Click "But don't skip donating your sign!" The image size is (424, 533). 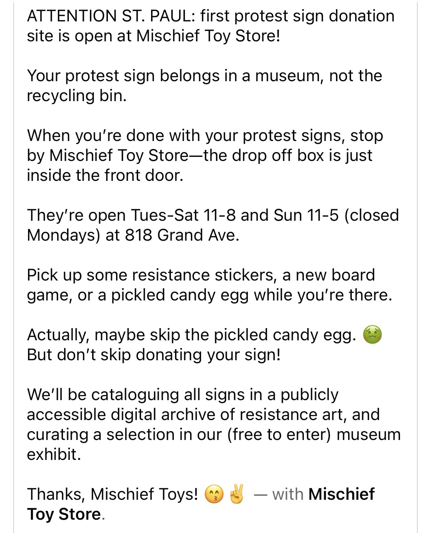point(154,355)
